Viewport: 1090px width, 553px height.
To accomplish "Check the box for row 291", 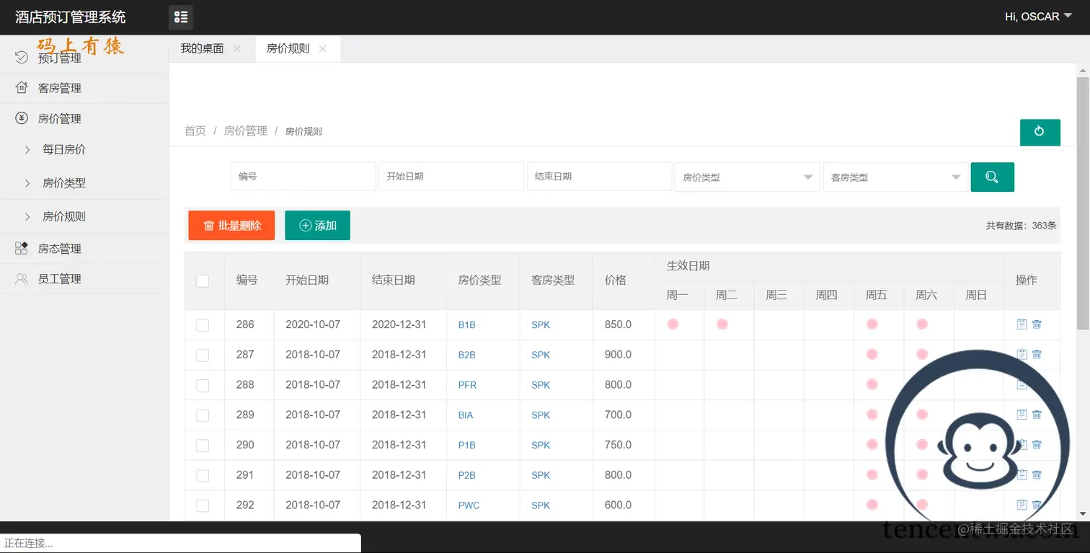I will tap(203, 476).
